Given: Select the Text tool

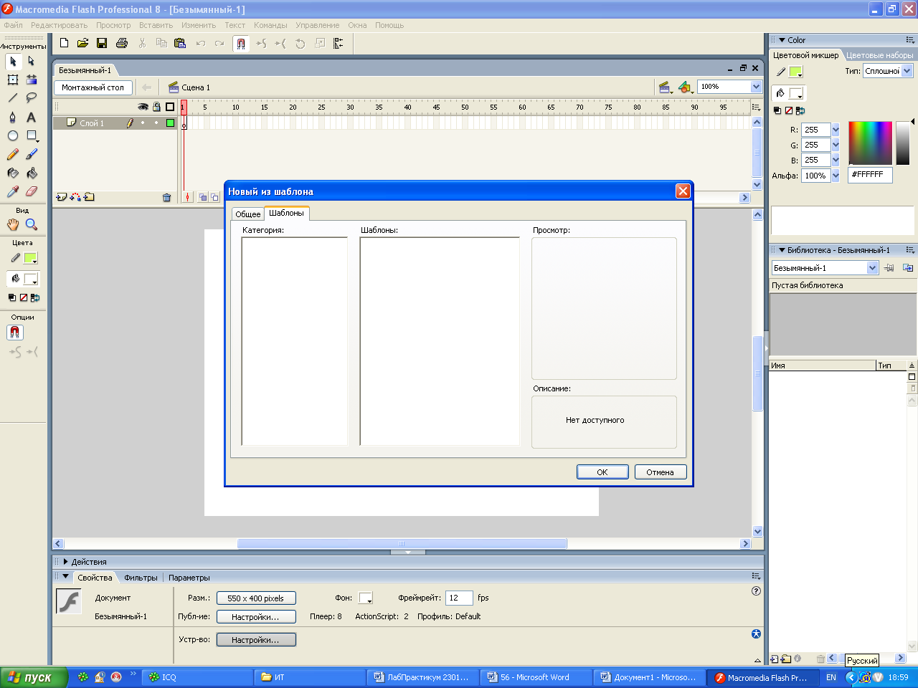Looking at the screenshot, I should tap(32, 117).
